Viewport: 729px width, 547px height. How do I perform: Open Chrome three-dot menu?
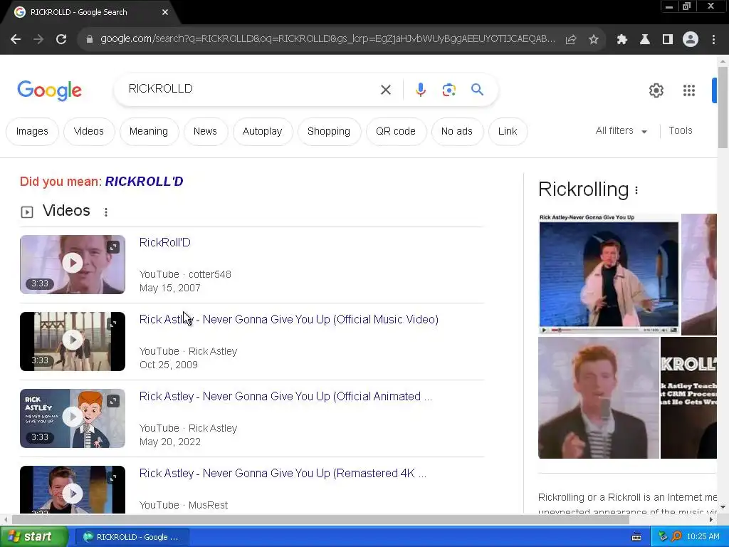click(713, 40)
